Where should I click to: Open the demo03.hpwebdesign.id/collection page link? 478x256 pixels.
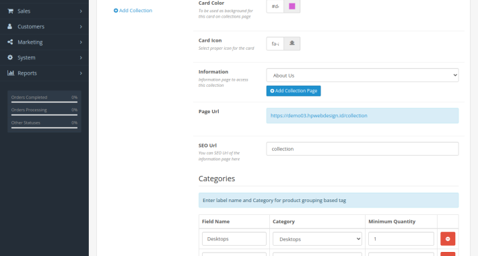pyautogui.click(x=319, y=116)
